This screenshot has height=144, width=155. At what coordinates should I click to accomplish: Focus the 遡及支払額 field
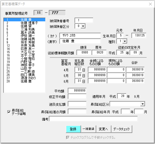tap(77, 104)
